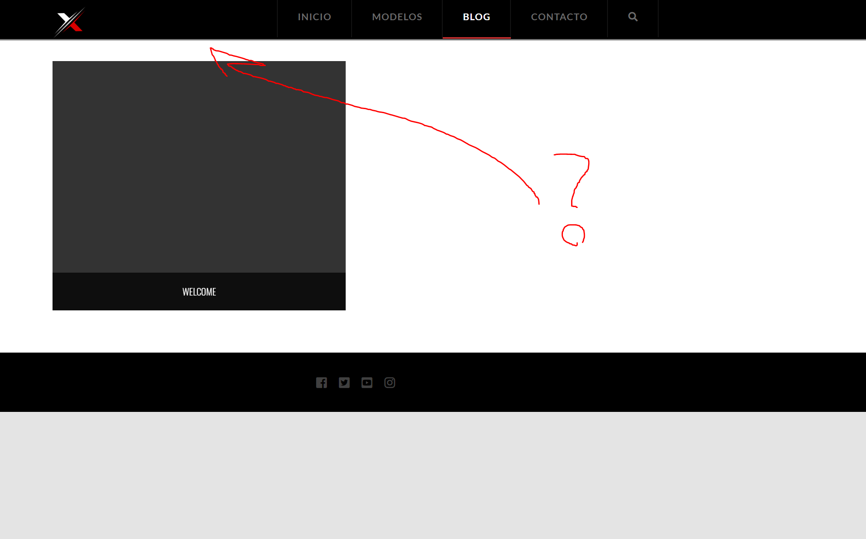Open the Facebook footer icon
Viewport: 866px width, 539px height.
tap(321, 383)
